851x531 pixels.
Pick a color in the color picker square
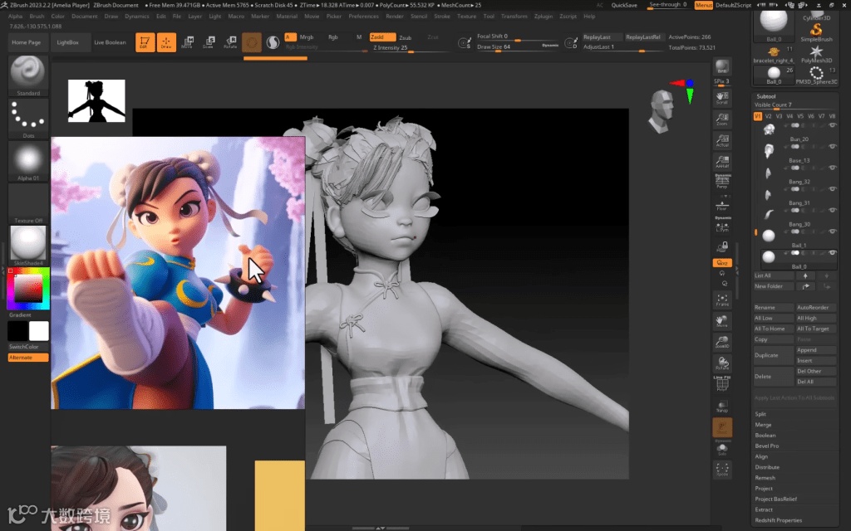[27, 288]
